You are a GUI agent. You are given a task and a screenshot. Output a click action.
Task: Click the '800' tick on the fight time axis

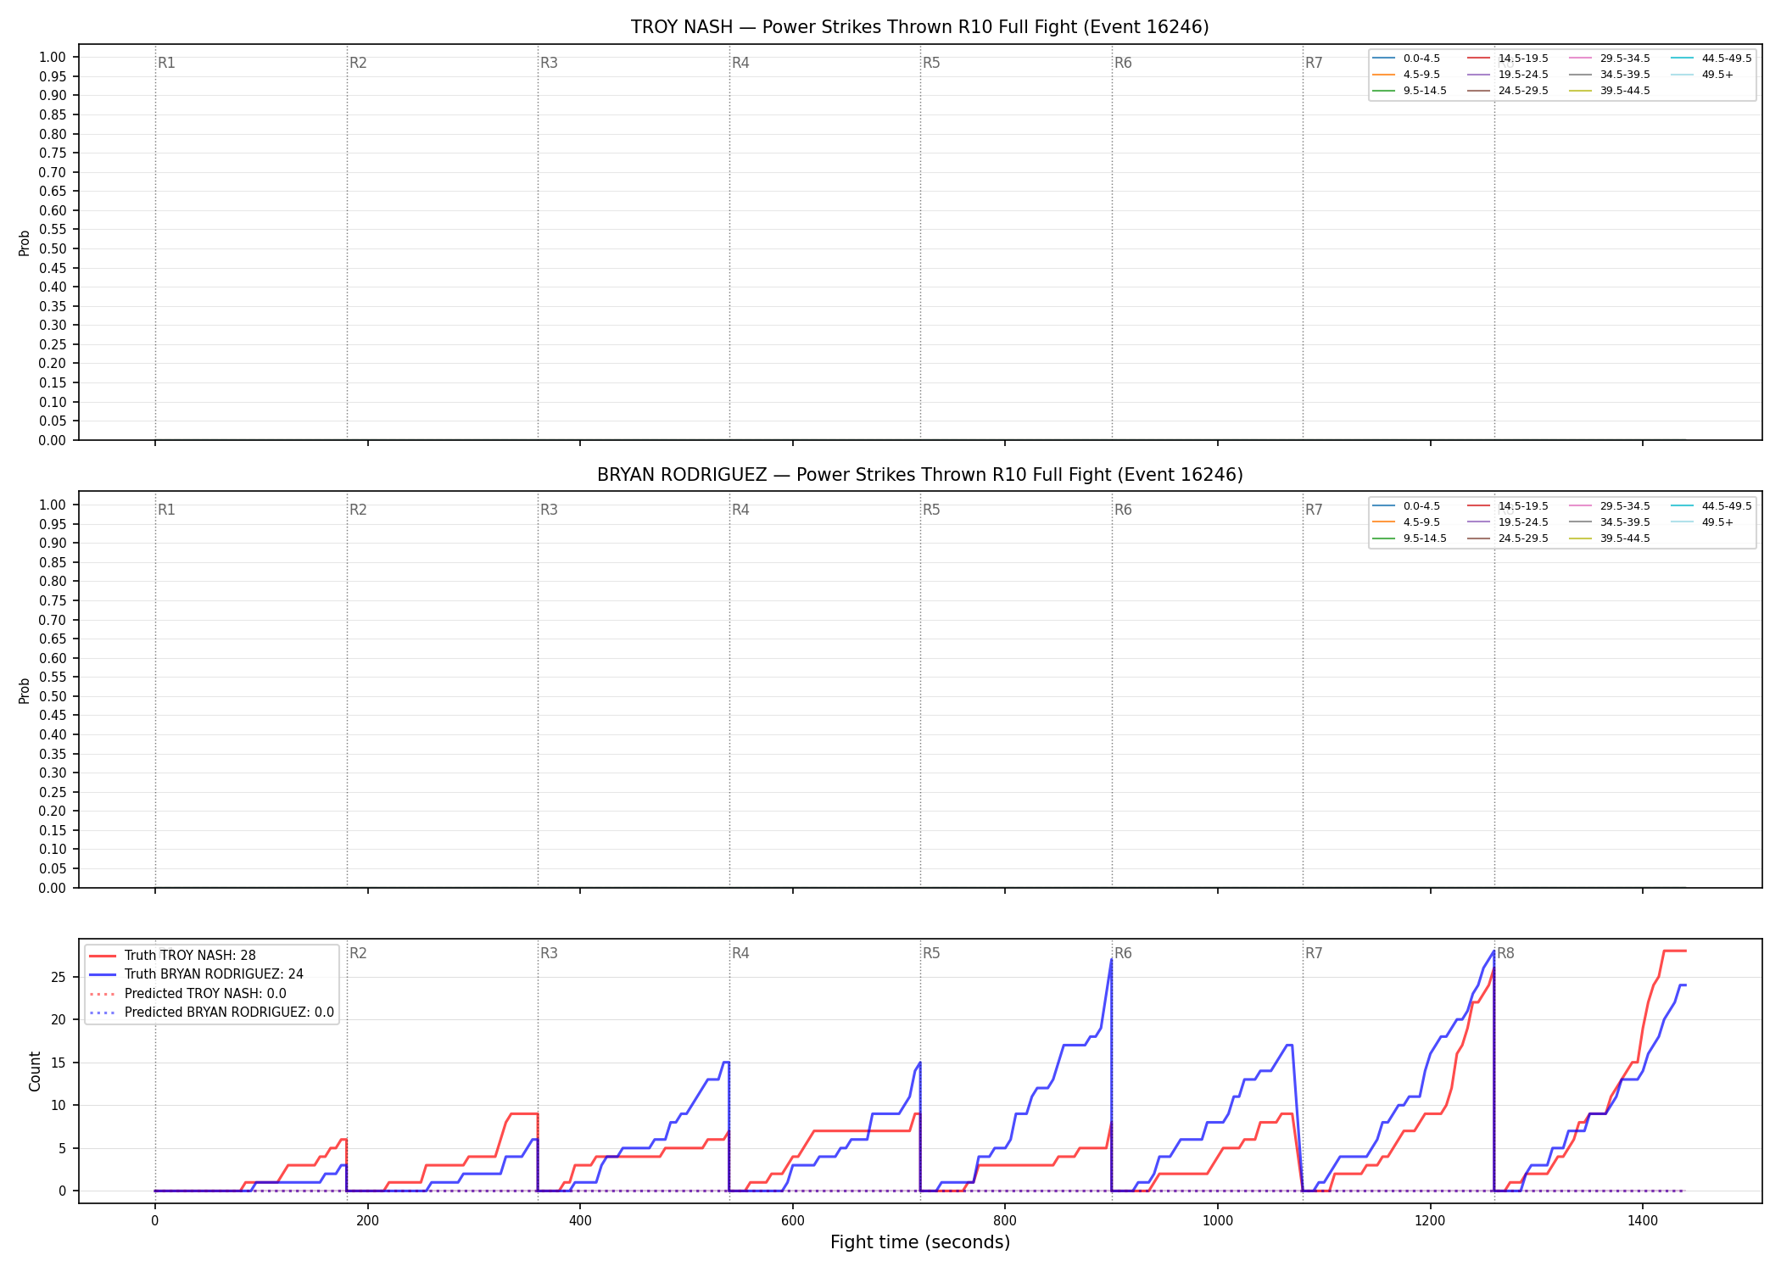click(x=1005, y=1221)
